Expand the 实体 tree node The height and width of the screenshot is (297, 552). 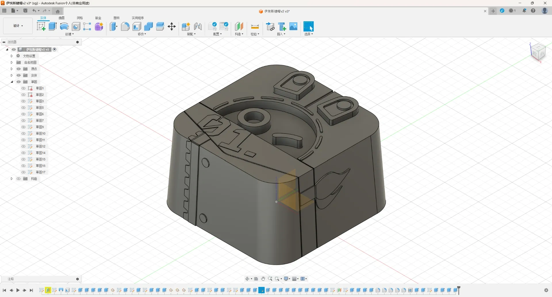(12, 75)
